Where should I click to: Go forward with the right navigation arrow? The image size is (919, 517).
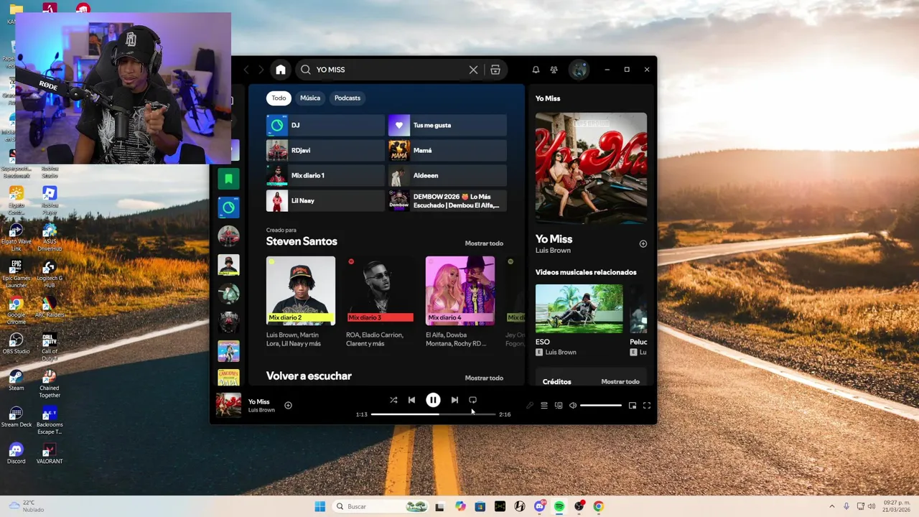pyautogui.click(x=261, y=70)
